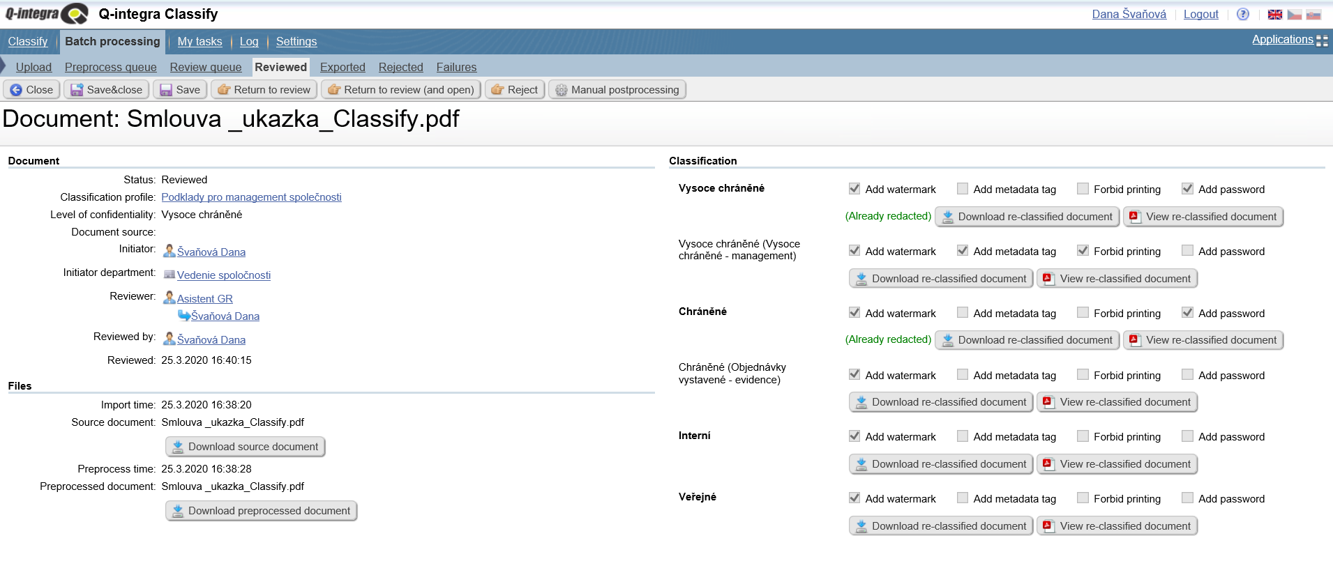The image size is (1333, 568).
Task: Go to the Preprocess queue sub-tab
Action: 110,67
